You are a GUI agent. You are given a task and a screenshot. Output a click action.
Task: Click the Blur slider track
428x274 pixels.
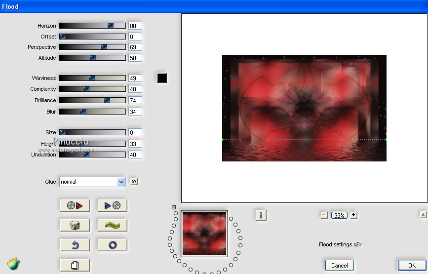point(92,112)
